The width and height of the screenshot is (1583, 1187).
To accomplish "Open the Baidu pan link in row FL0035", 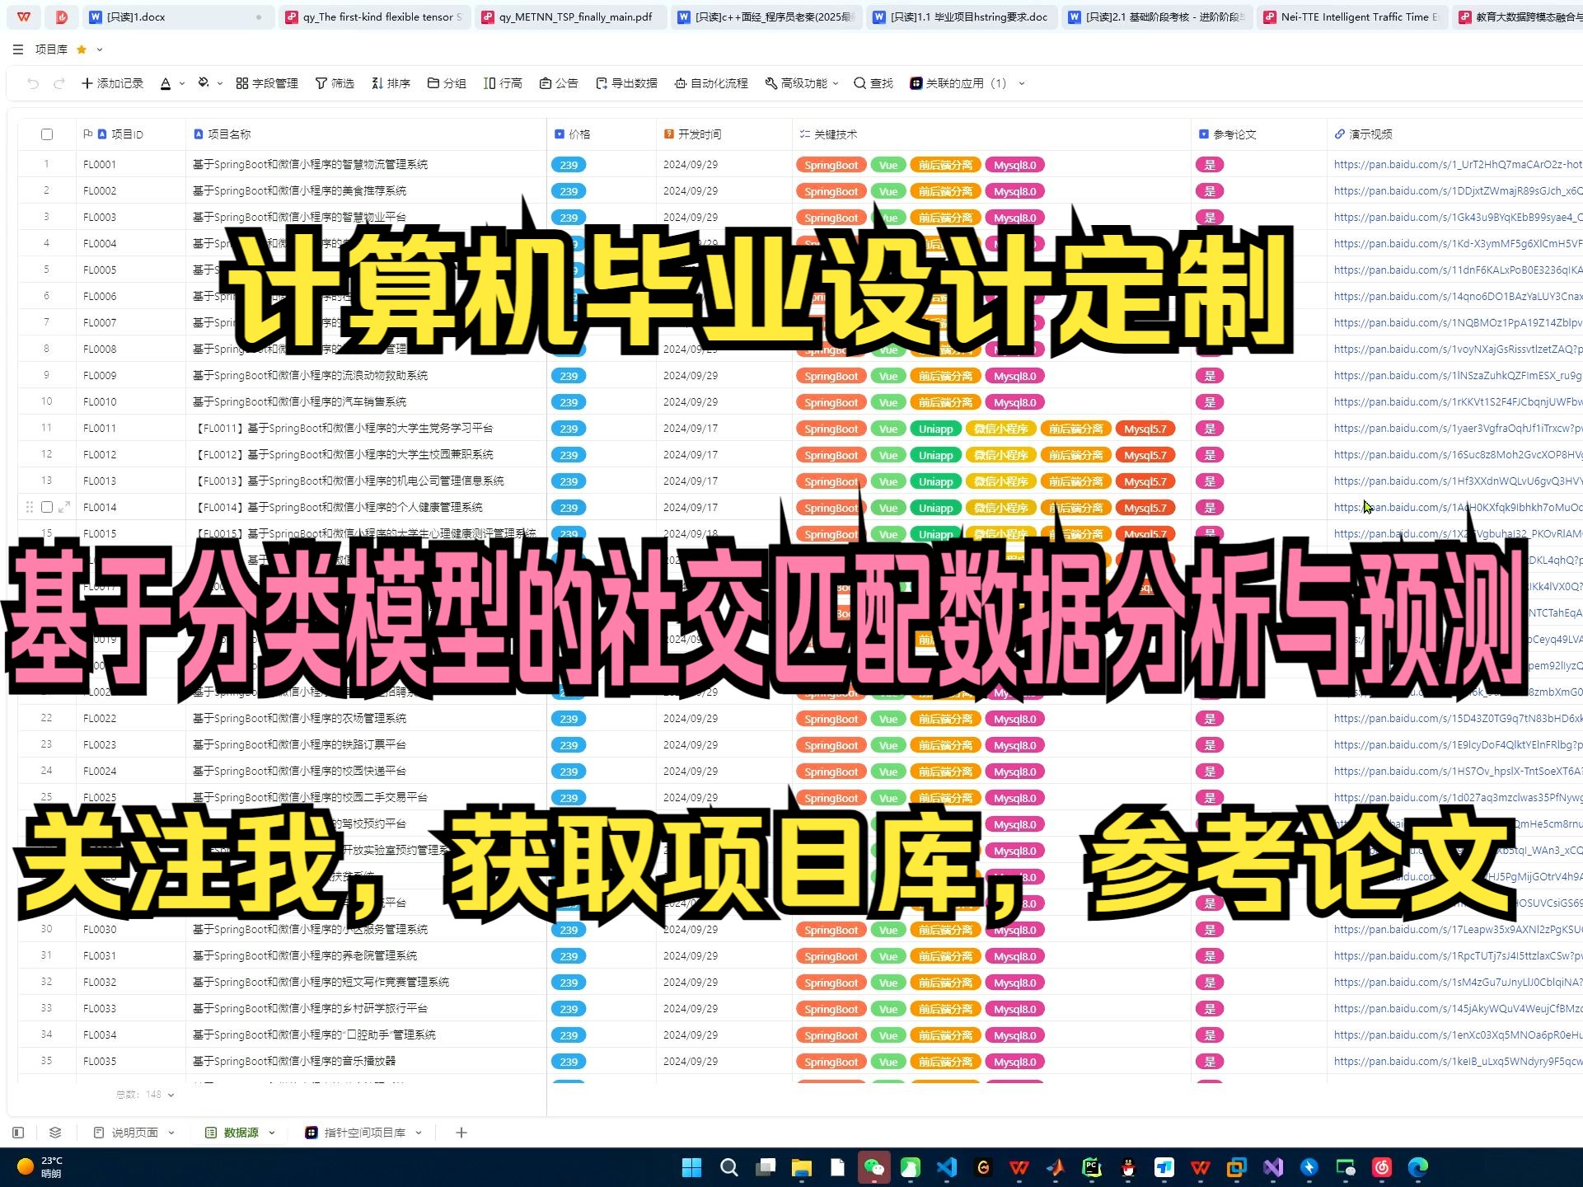I will [x=1458, y=1062].
